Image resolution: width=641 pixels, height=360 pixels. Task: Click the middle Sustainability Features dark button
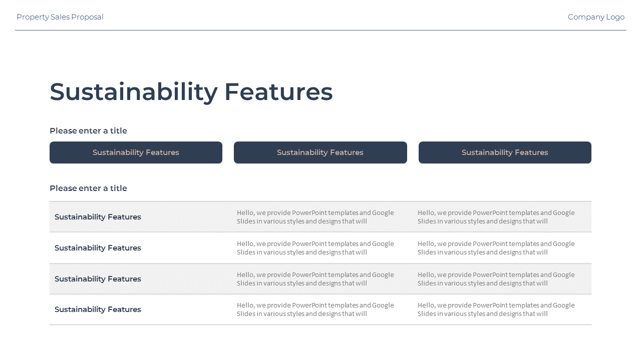[x=320, y=152]
